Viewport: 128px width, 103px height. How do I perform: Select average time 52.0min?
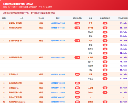[123, 53]
